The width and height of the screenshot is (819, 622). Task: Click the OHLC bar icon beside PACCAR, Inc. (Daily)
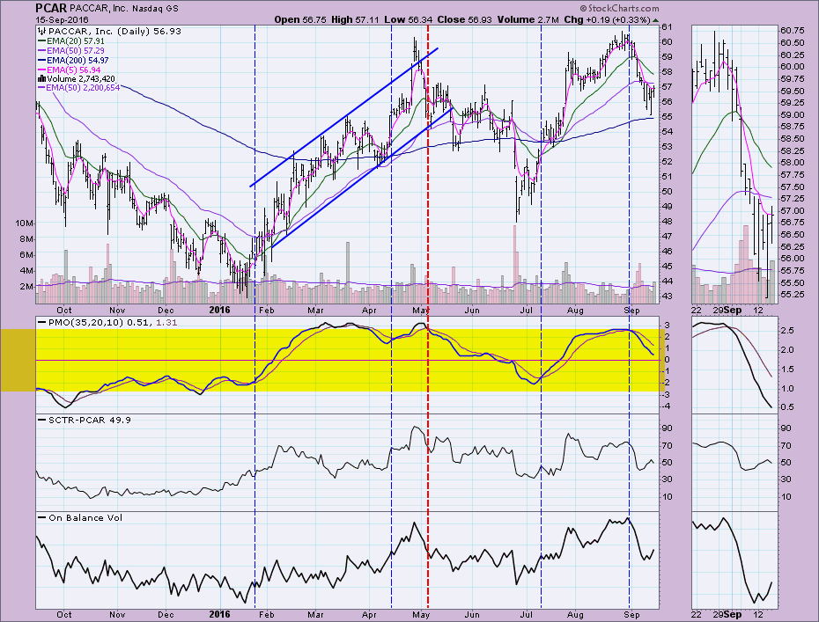point(42,31)
